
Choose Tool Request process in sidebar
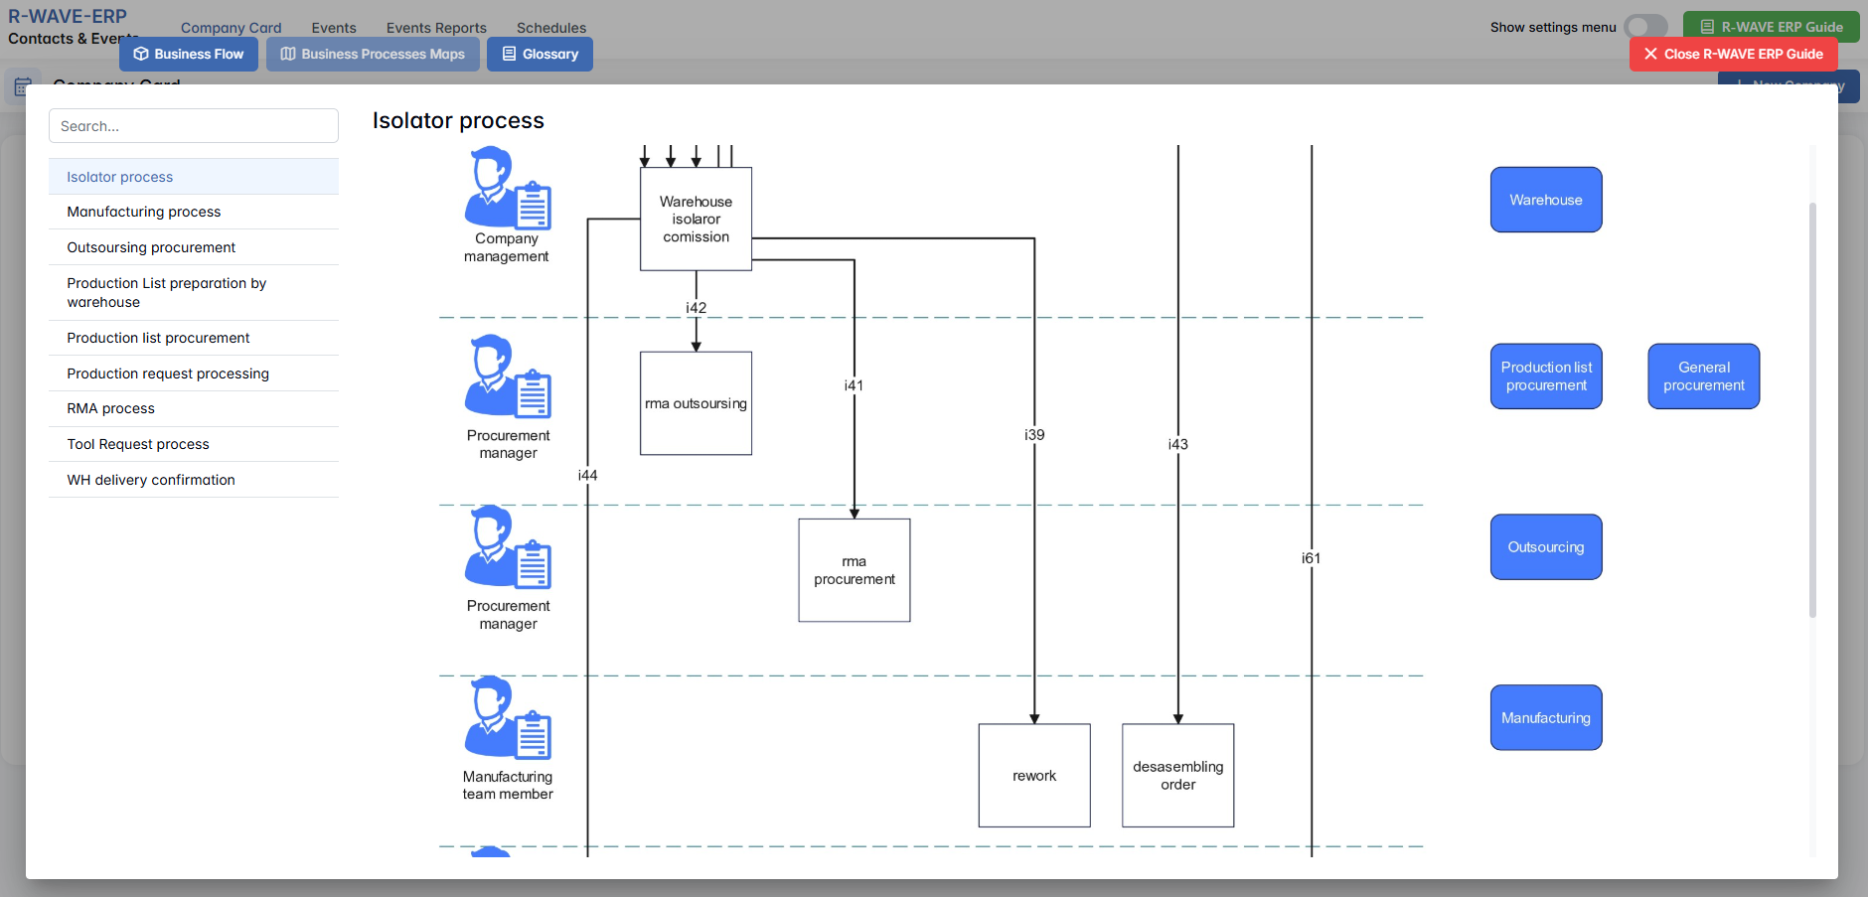point(138,444)
